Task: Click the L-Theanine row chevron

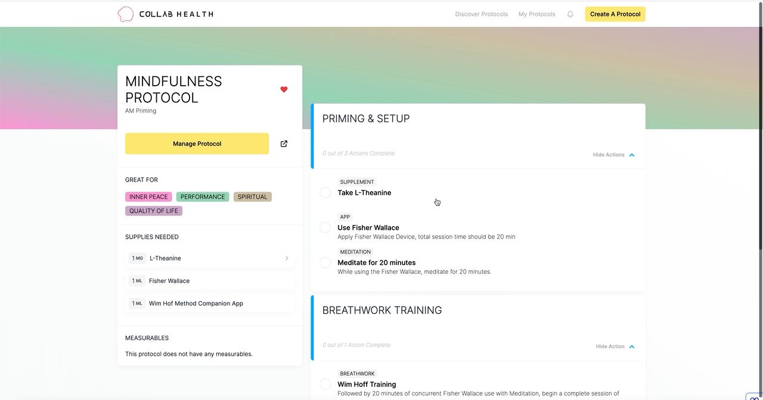Action: pyautogui.click(x=287, y=258)
